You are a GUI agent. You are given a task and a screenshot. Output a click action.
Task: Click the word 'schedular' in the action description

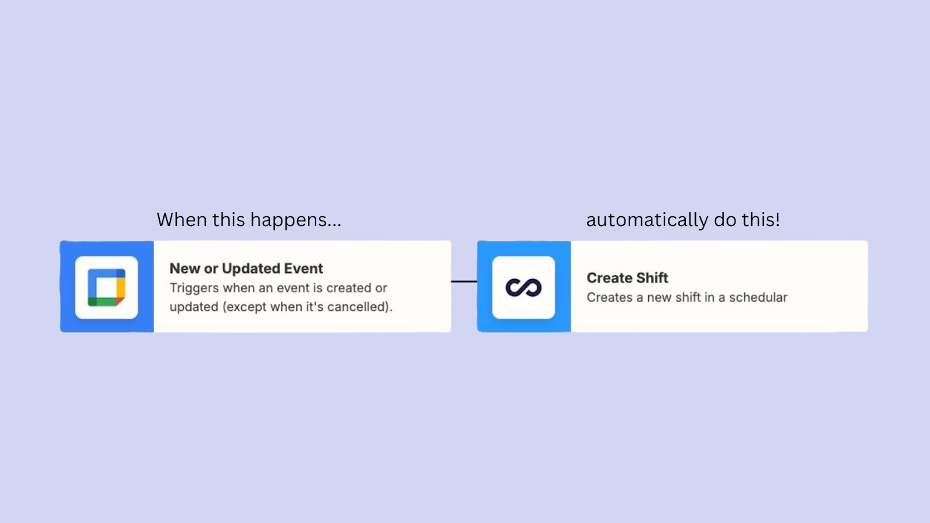(759, 298)
